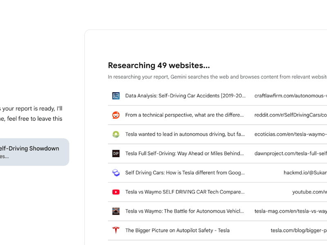This screenshot has width=327, height=245.
Task: Open 'Tesla vs Waymo SELF DRIVING CAR Tech Compare' result
Action: pos(185,192)
